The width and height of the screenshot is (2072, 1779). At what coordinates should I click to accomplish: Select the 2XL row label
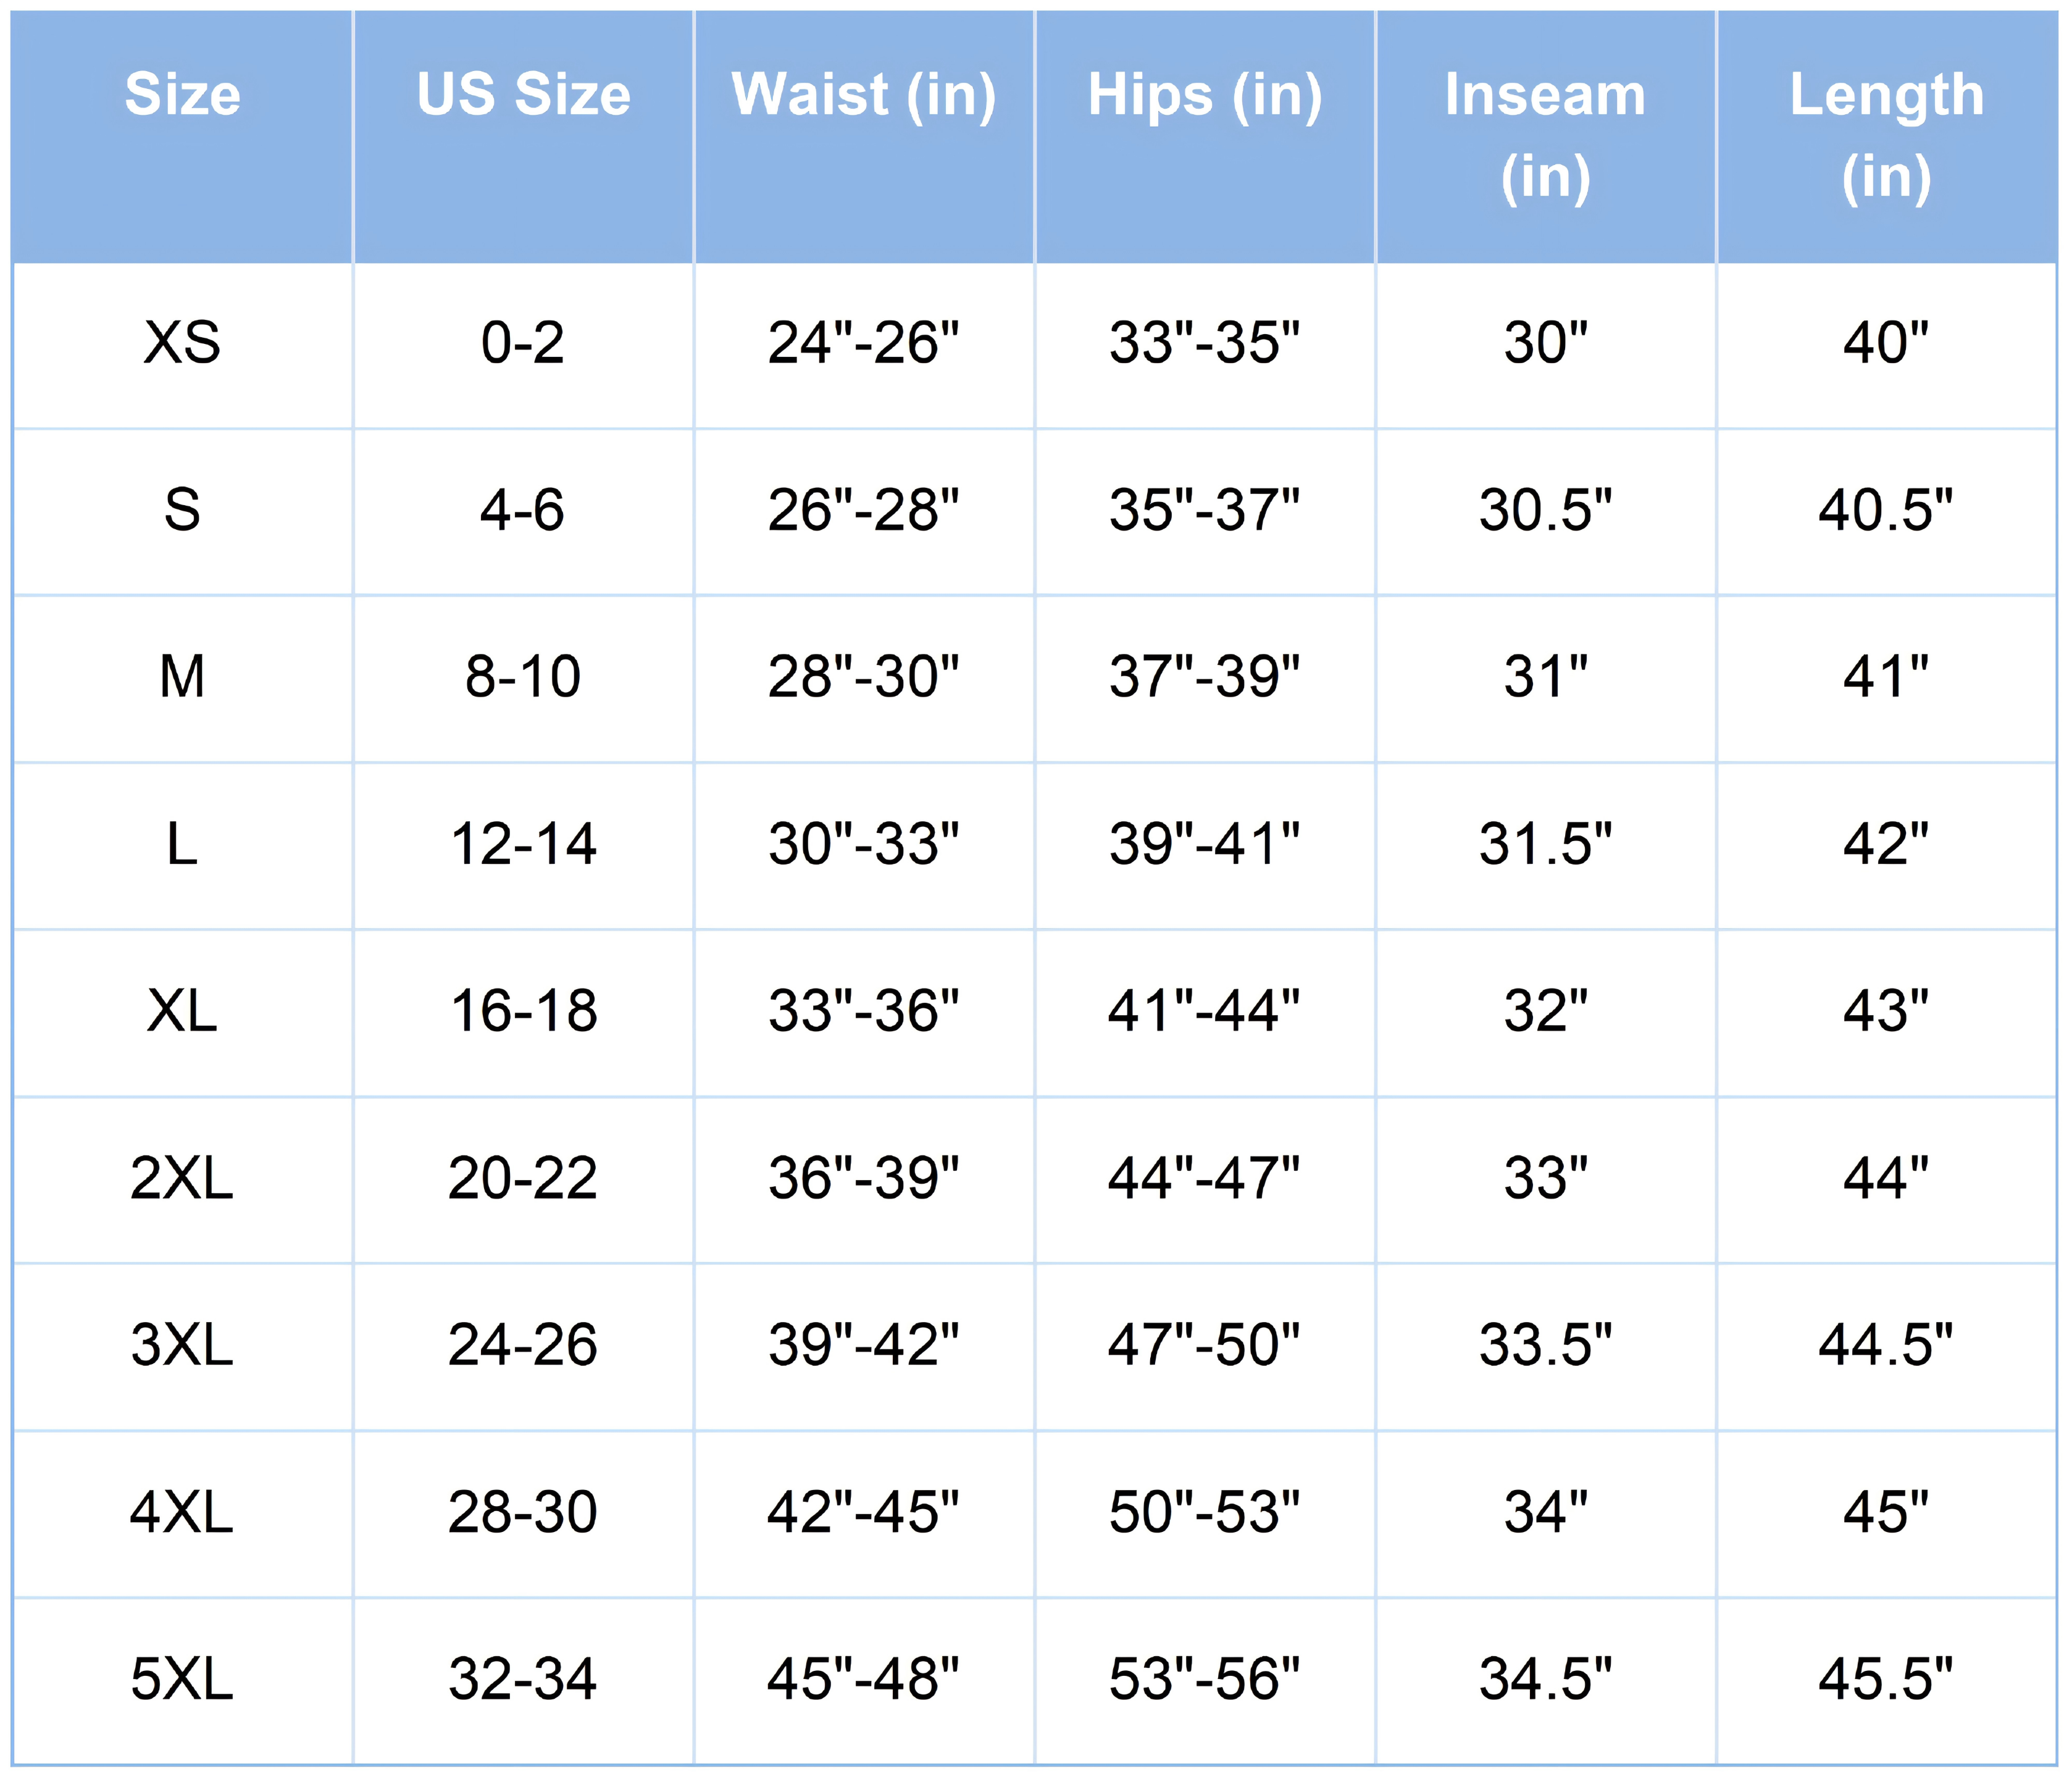click(182, 1178)
